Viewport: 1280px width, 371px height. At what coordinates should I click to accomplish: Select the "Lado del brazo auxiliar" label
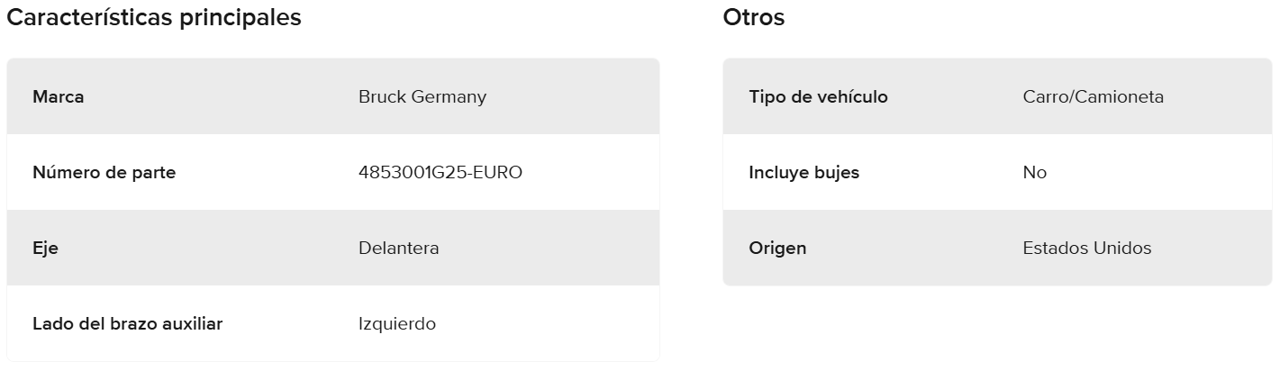click(x=127, y=323)
